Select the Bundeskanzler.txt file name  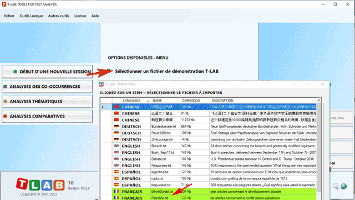164,127
